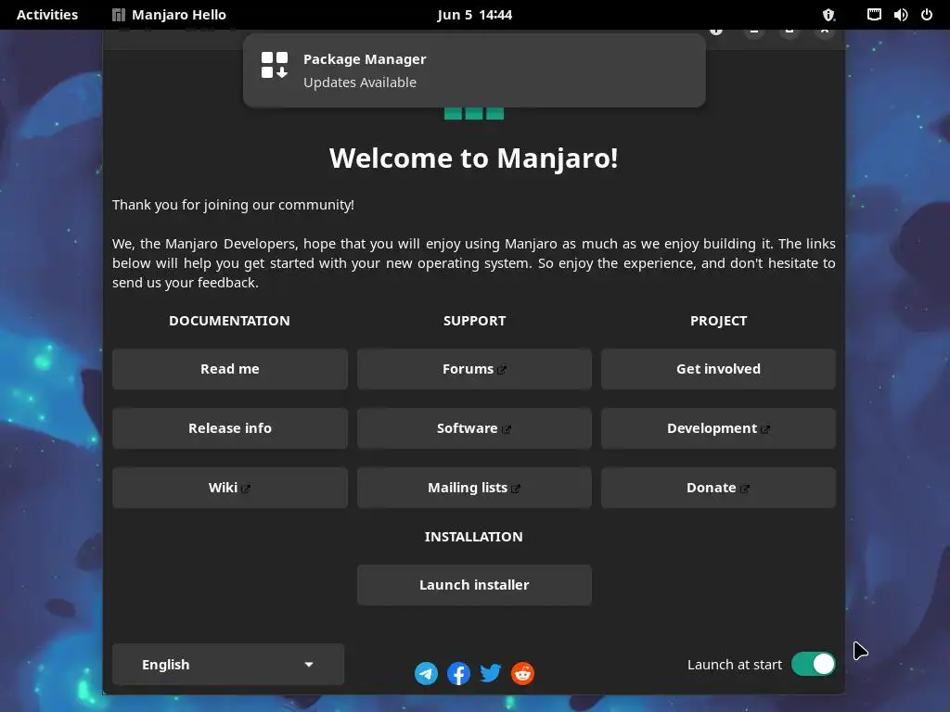
Task: Open the Facebook social link icon
Action: click(x=458, y=673)
